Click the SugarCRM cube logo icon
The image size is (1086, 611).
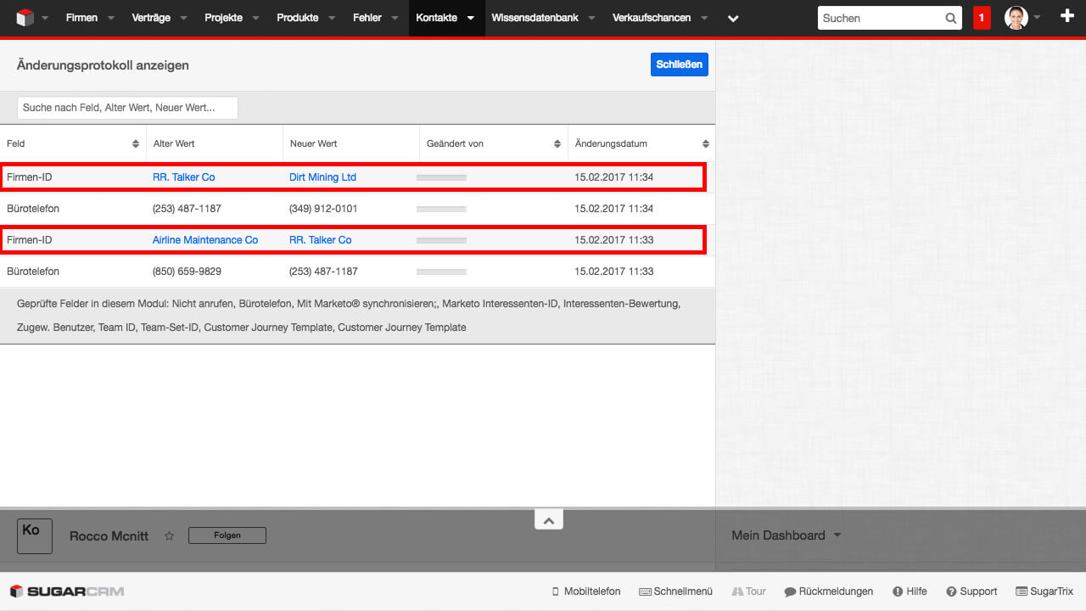pos(25,18)
